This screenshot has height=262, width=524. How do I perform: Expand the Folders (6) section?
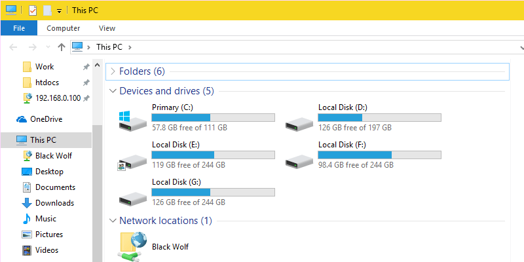pyautogui.click(x=113, y=71)
